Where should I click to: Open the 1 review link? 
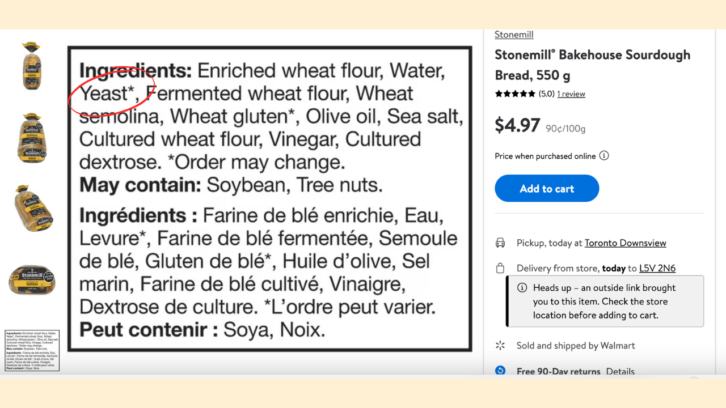pos(571,94)
